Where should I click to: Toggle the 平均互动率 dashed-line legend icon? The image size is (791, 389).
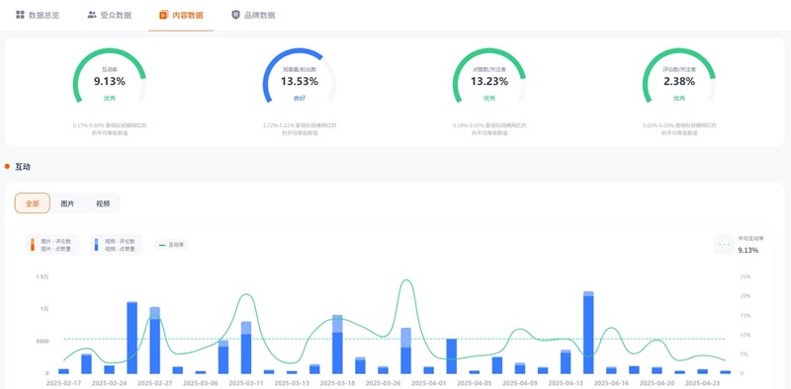point(725,245)
